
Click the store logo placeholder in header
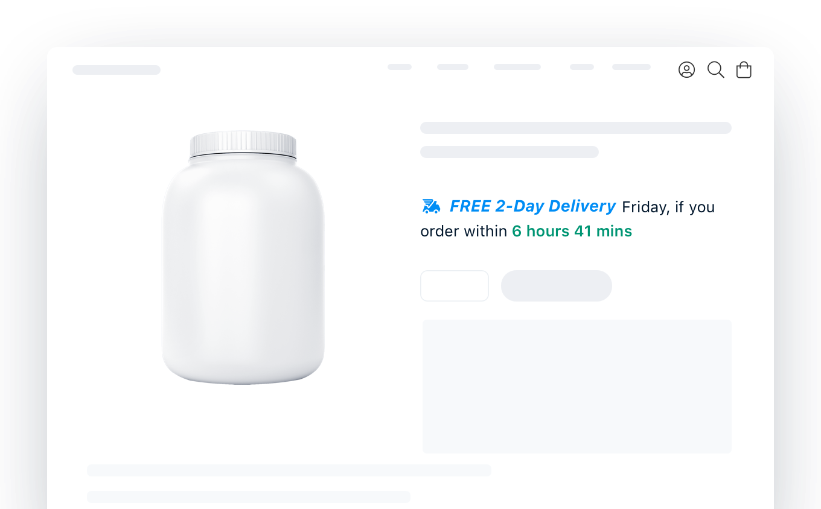point(117,70)
